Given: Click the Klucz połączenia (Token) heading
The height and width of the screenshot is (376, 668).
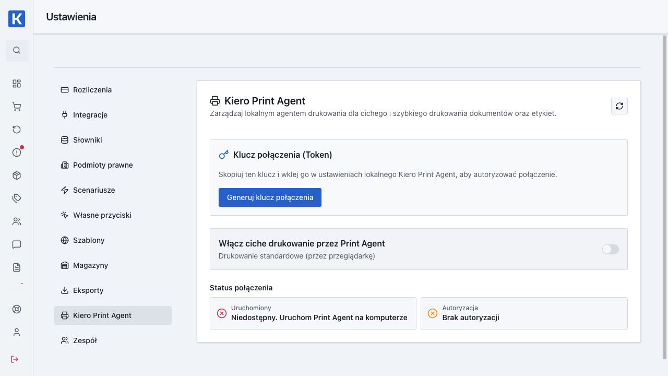Looking at the screenshot, I should (283, 155).
